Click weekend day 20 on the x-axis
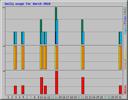This screenshot has height=100, width=128. 79,97
